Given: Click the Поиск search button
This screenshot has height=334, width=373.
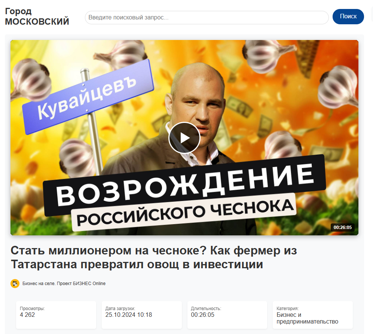Looking at the screenshot, I should click(x=348, y=16).
